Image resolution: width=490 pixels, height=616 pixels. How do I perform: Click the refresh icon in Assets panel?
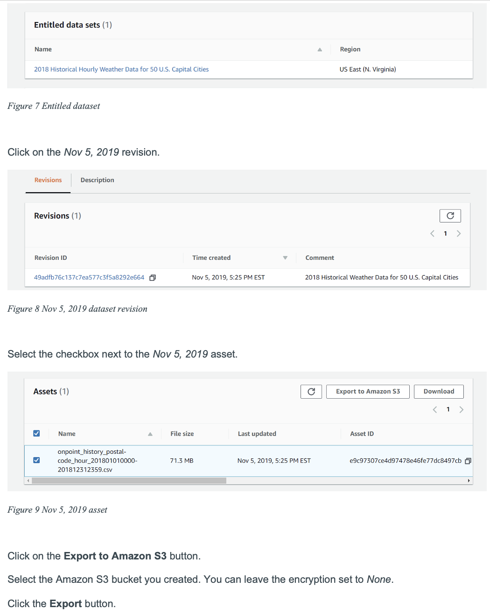coord(311,392)
